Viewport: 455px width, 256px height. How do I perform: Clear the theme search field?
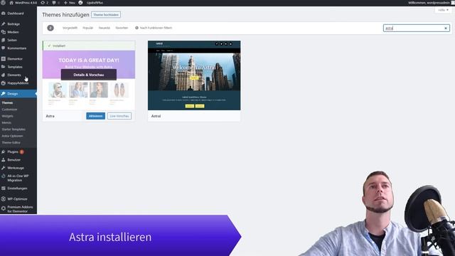(446, 28)
